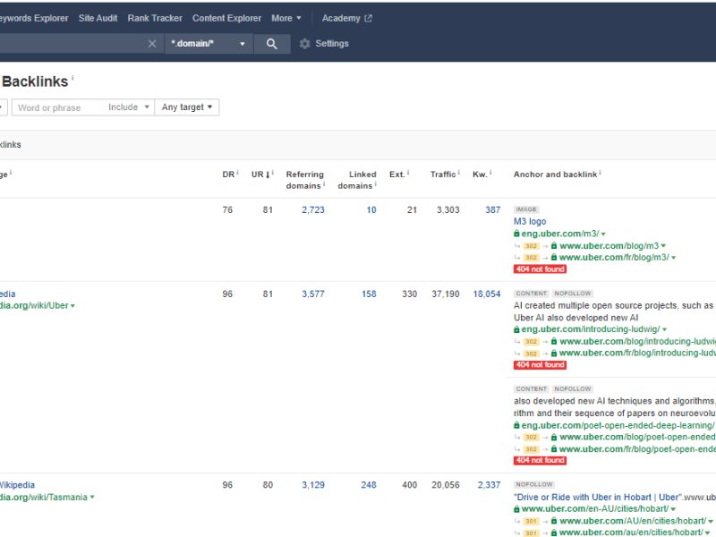
Task: Open the Academy external link
Action: click(346, 18)
